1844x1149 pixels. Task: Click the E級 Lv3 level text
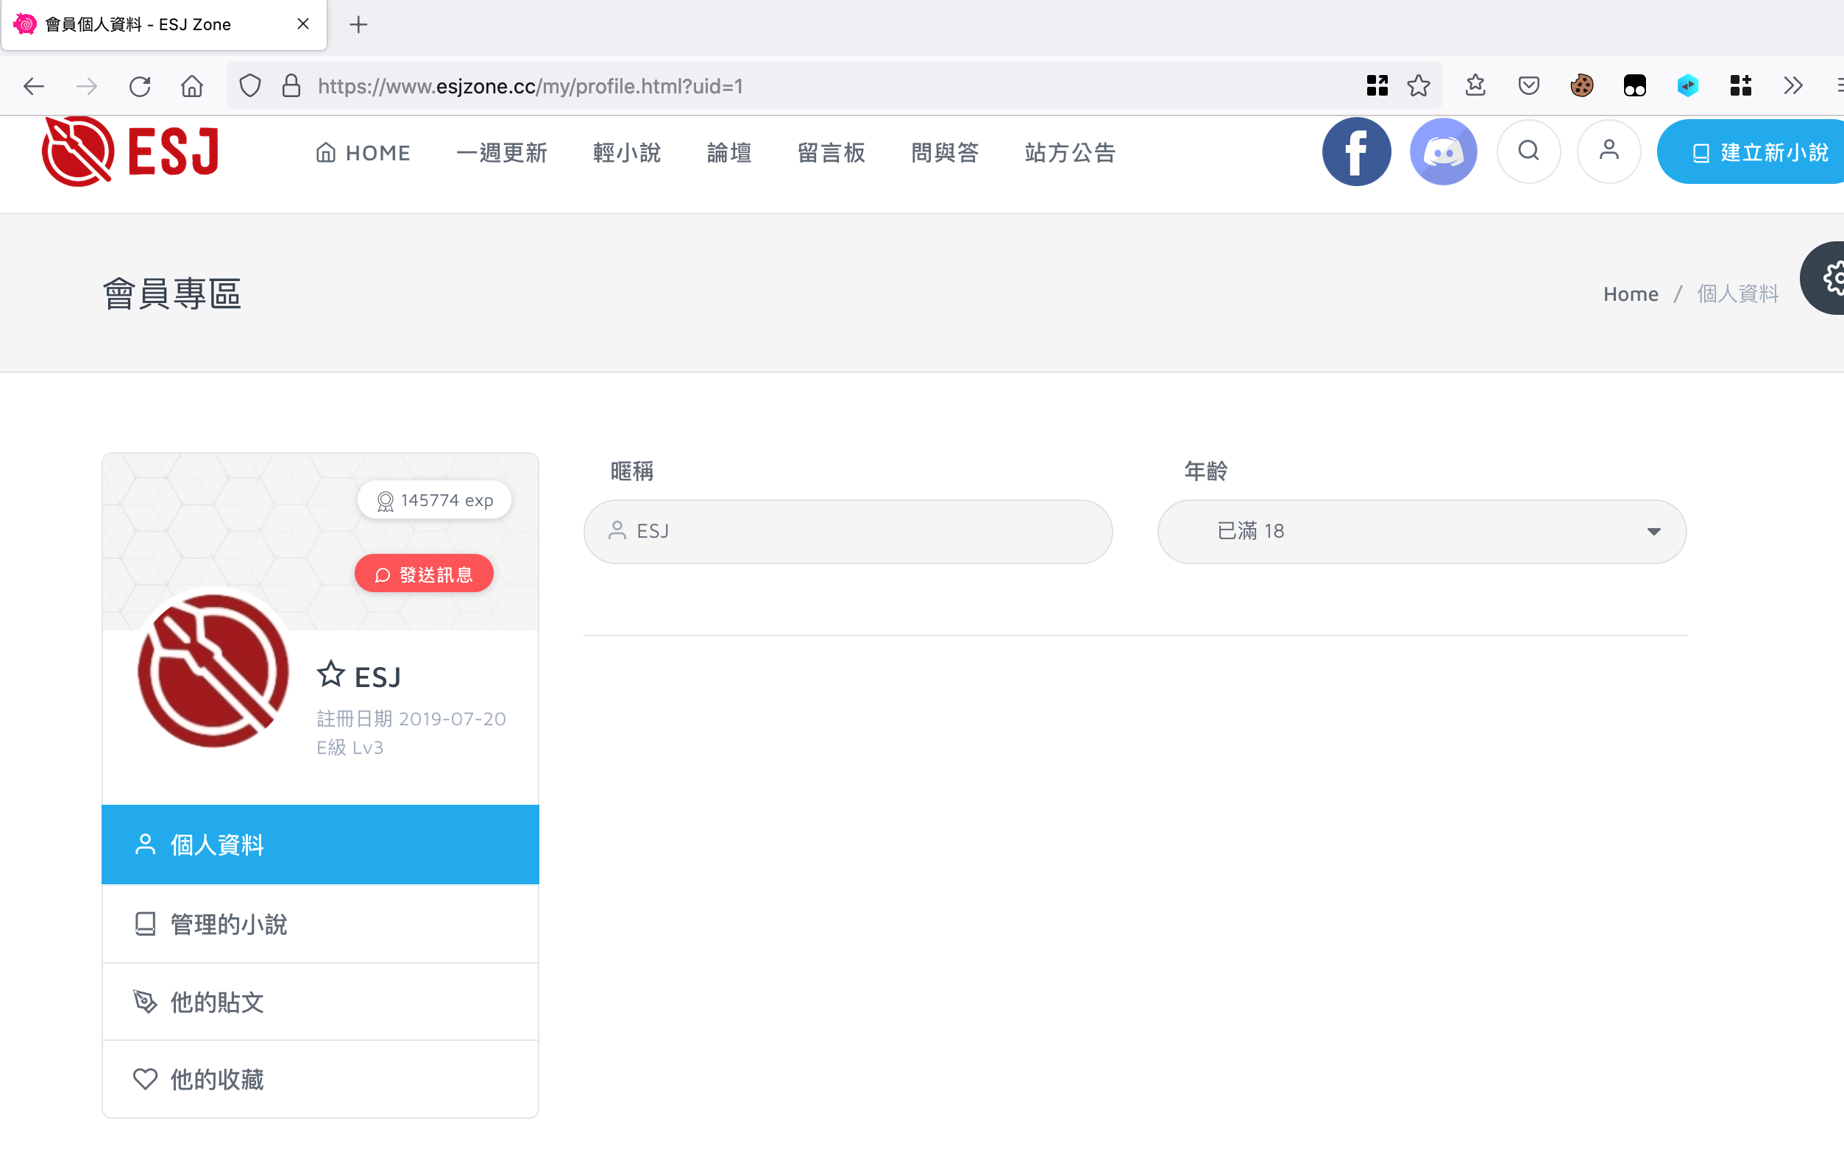point(350,748)
